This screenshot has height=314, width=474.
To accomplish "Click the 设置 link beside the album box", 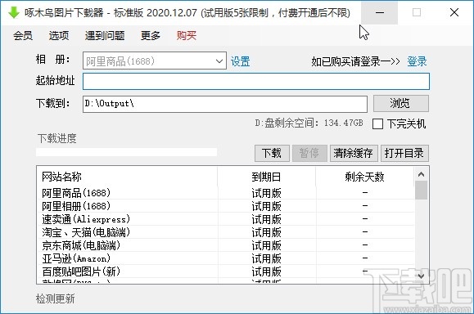I will [241, 61].
